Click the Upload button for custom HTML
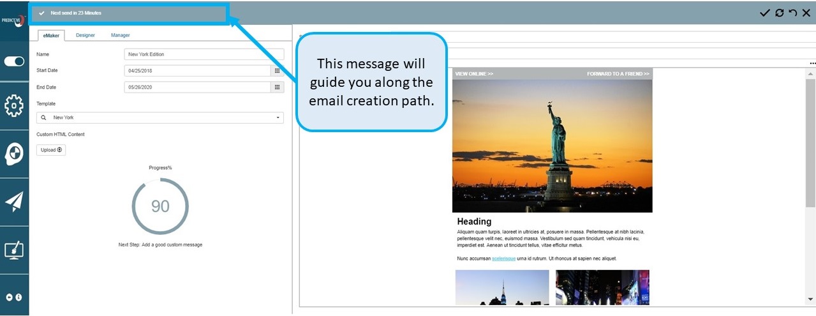Image resolution: width=816 pixels, height=316 pixels. coord(51,150)
